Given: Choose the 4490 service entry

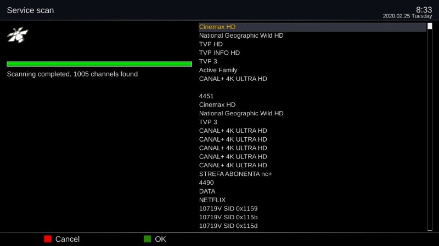Looking at the screenshot, I should coord(206,183).
